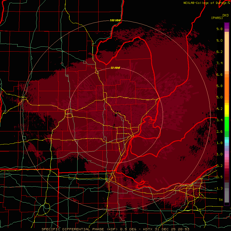
Task: Click the DKD label above the color bar
Action: click(x=226, y=15)
